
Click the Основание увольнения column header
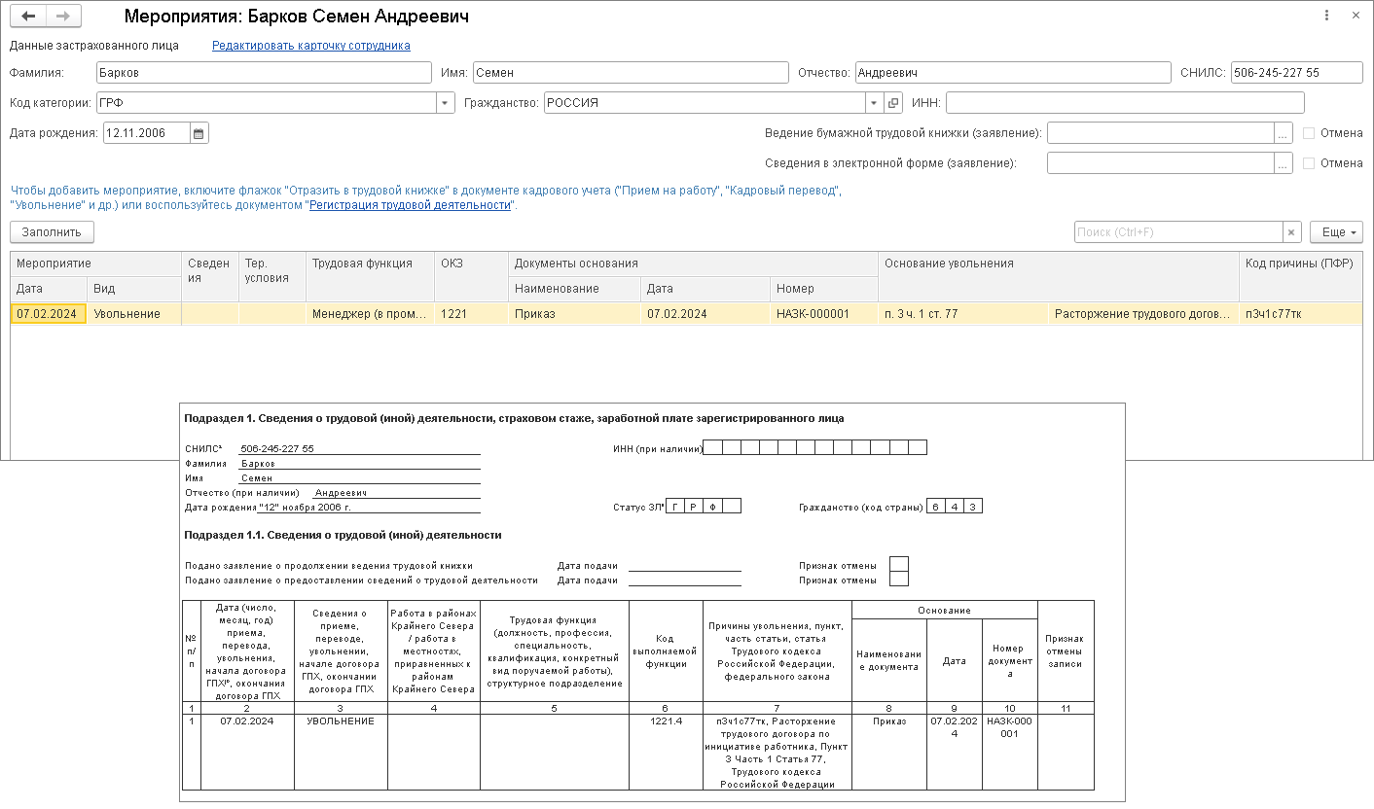point(1059,276)
